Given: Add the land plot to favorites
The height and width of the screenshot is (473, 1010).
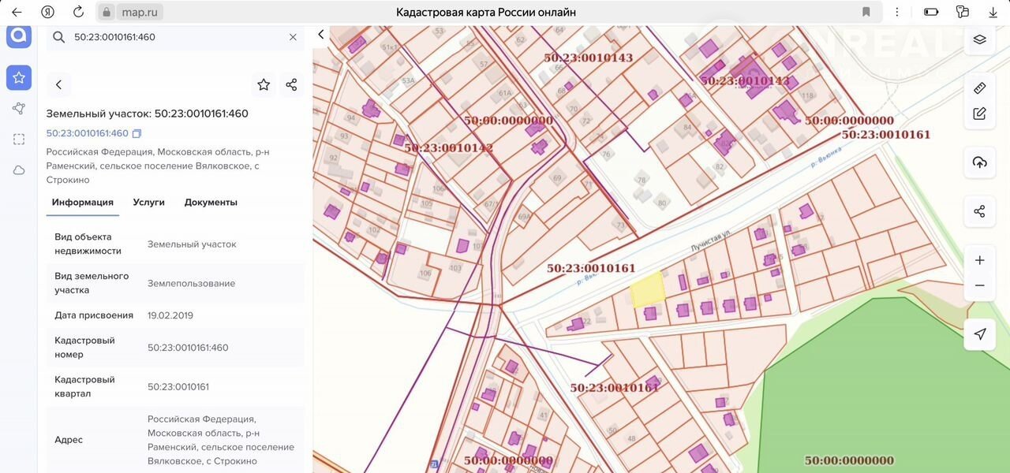Looking at the screenshot, I should point(264,85).
